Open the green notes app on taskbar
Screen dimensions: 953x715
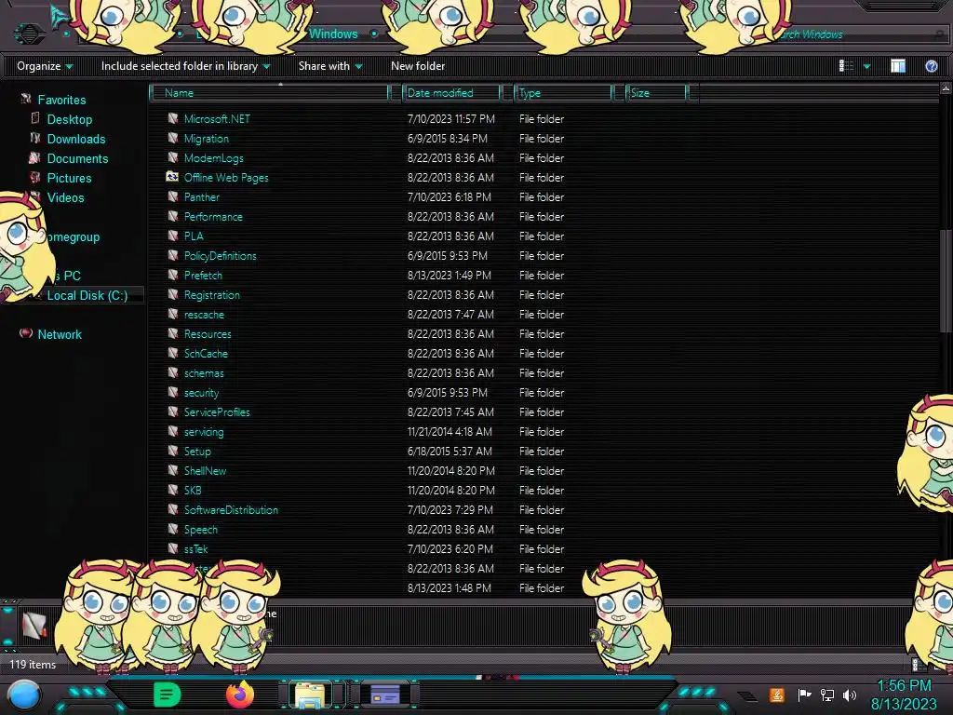click(x=168, y=695)
